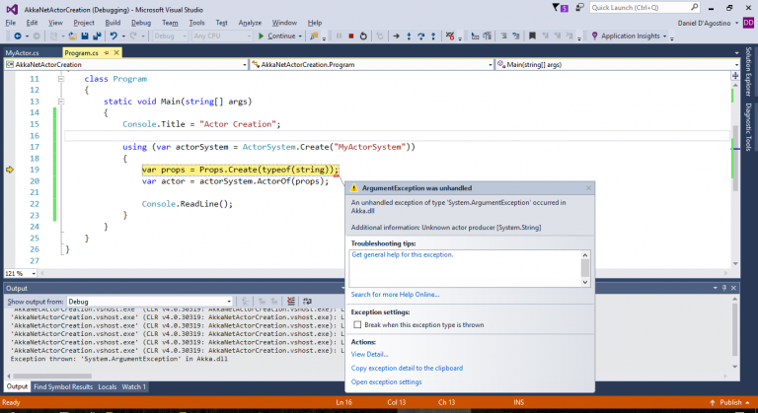Image resolution: width=758 pixels, height=413 pixels.
Task: Open the Tools menu
Action: point(196,23)
